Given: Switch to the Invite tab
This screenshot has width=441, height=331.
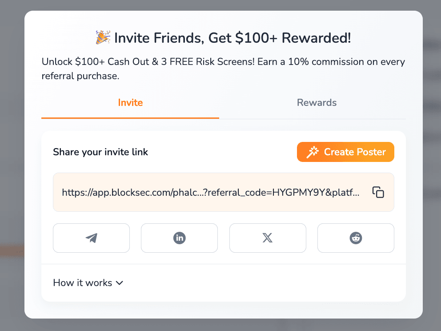Looking at the screenshot, I should (130, 103).
